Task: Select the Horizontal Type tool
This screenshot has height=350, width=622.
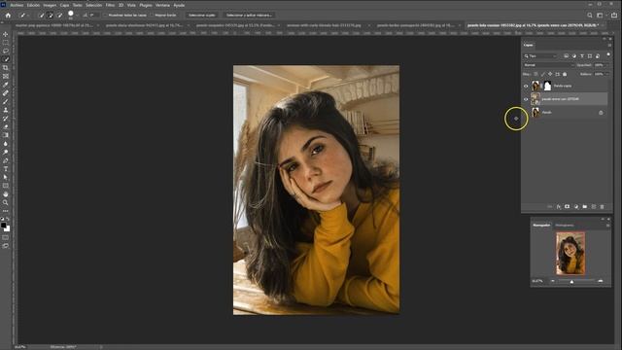Action: tap(6, 169)
